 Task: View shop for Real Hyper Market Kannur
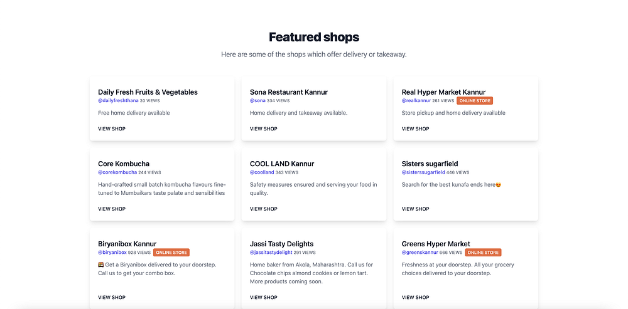(416, 129)
